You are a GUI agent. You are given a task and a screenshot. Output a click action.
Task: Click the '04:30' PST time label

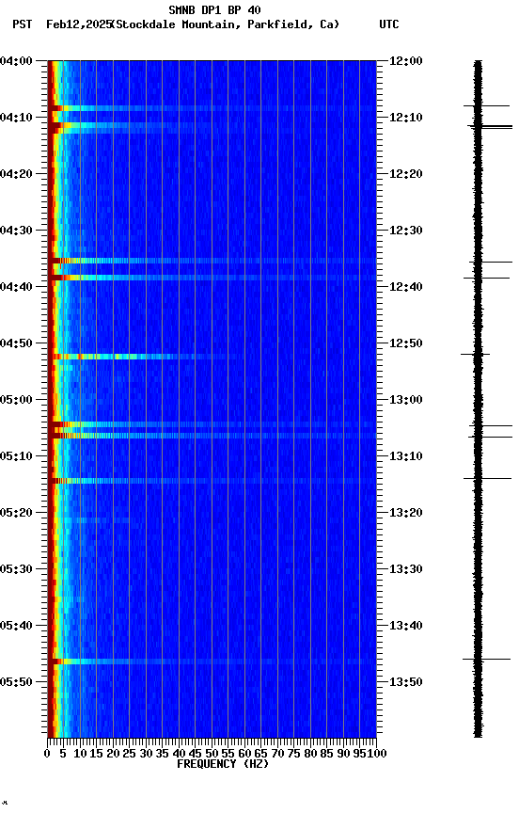point(16,231)
